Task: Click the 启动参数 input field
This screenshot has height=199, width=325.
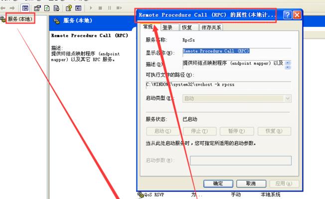Action: pyautogui.click(x=241, y=161)
